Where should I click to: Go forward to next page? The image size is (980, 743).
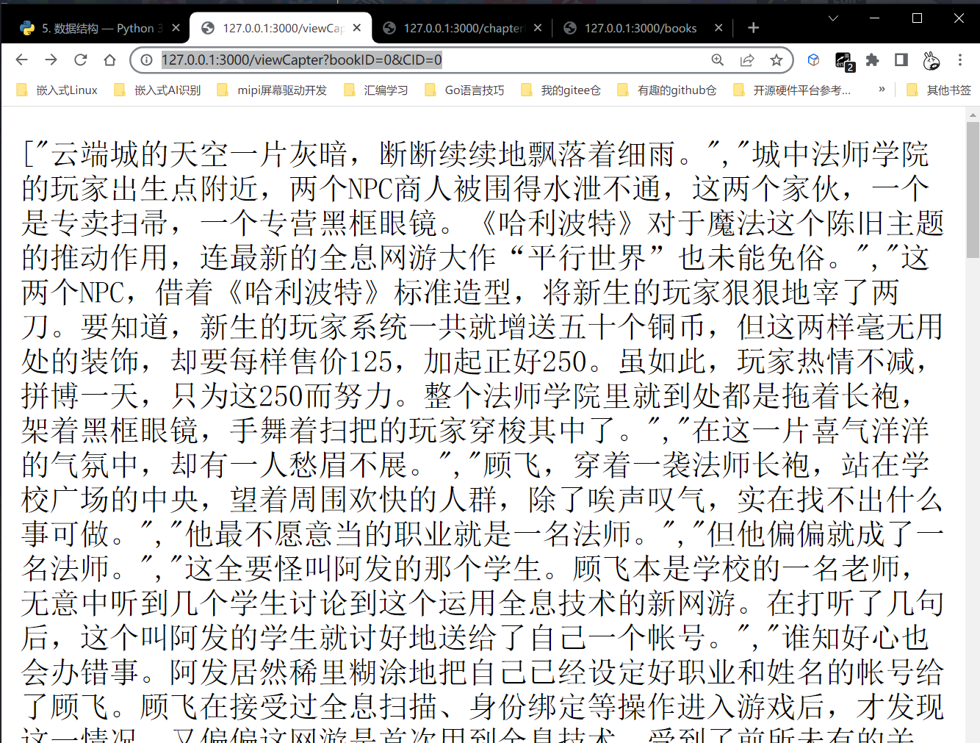(x=51, y=60)
